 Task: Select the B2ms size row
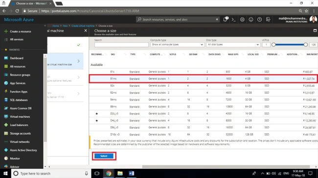click(x=204, y=93)
